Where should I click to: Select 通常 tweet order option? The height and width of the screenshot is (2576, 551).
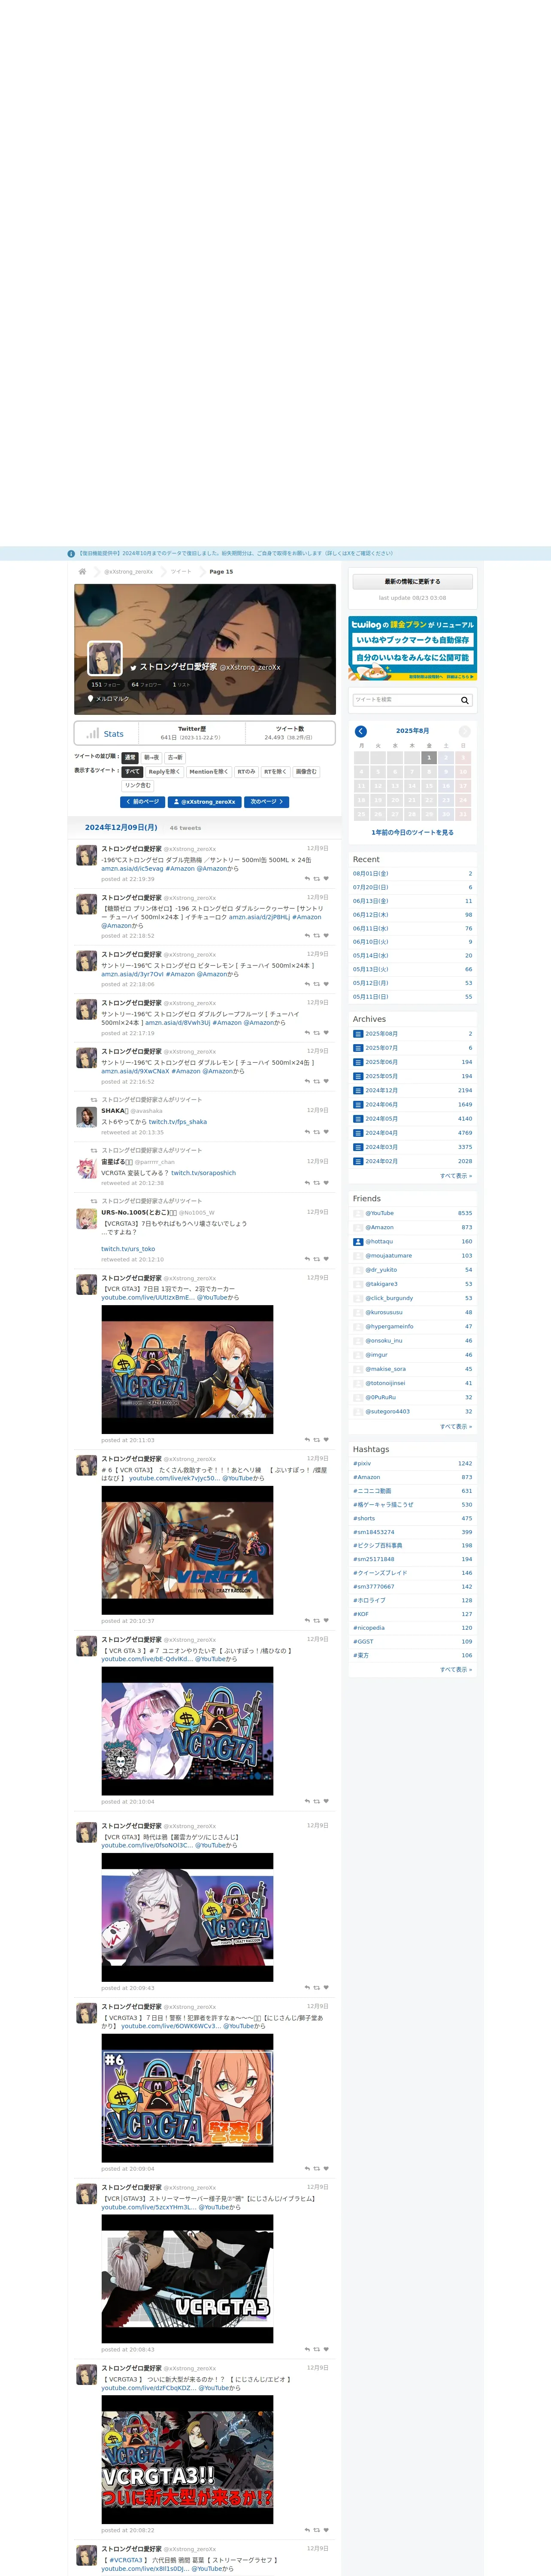130,758
